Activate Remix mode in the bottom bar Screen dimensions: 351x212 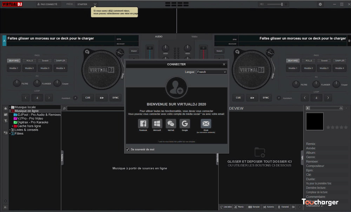239,207
